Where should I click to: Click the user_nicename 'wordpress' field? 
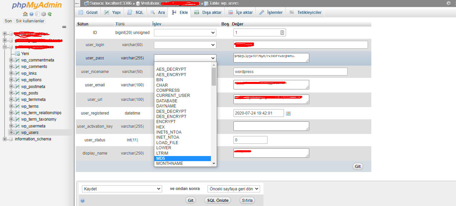(x=290, y=72)
